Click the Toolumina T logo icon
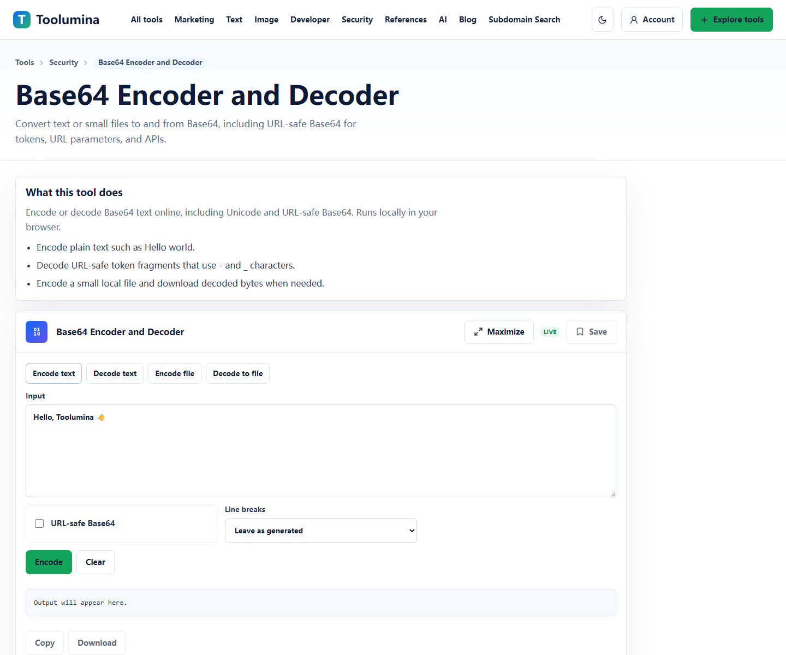This screenshot has width=786, height=655. (x=22, y=20)
